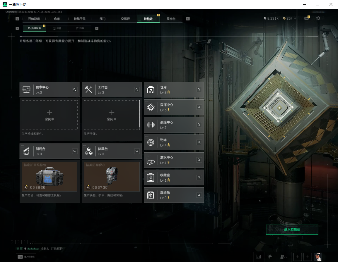Image resolution: width=338 pixels, height=262 pixels.
Task: Click the 进入特勤处 button
Action: (x=292, y=230)
